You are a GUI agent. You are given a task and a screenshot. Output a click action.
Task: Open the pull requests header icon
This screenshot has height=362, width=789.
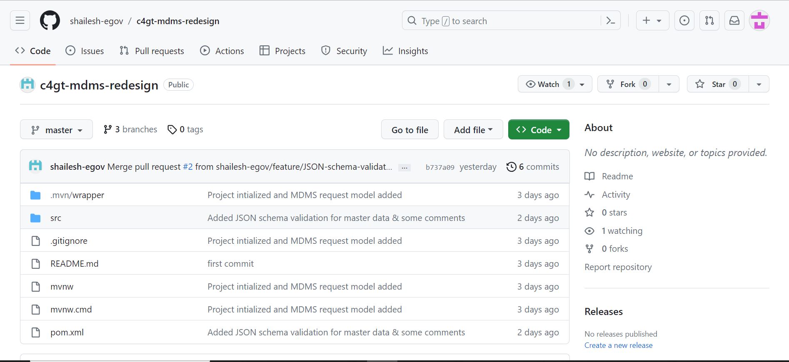point(709,21)
